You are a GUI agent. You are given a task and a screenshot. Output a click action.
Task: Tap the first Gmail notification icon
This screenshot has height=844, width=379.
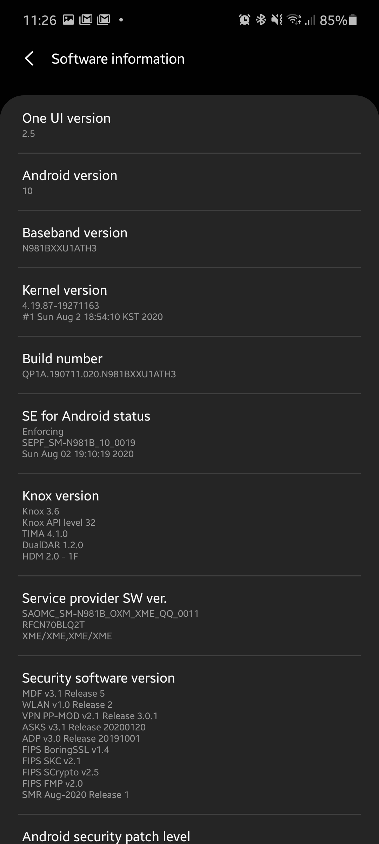(x=86, y=20)
